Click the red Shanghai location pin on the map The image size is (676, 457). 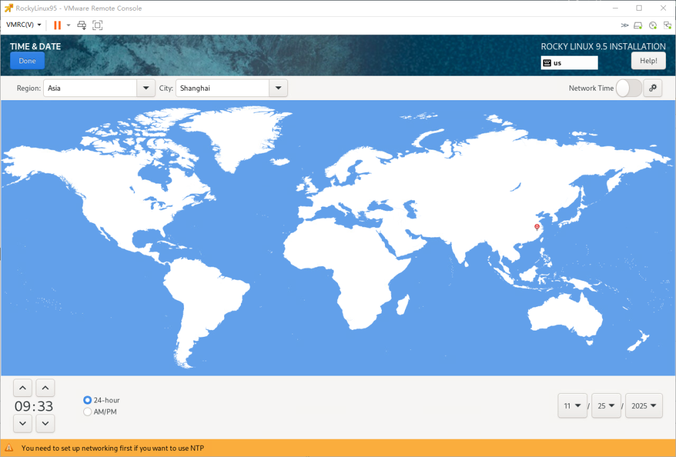coord(537,227)
